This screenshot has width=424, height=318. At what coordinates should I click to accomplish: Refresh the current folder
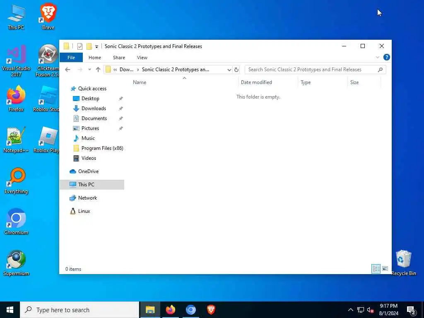click(x=236, y=70)
